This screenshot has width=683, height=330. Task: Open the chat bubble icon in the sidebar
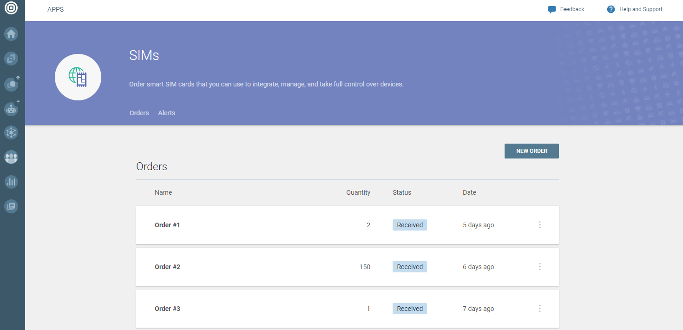(11, 85)
